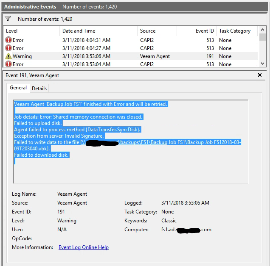Click the Event 191, Veeam Agent header
The height and width of the screenshot is (266, 270).
point(32,75)
